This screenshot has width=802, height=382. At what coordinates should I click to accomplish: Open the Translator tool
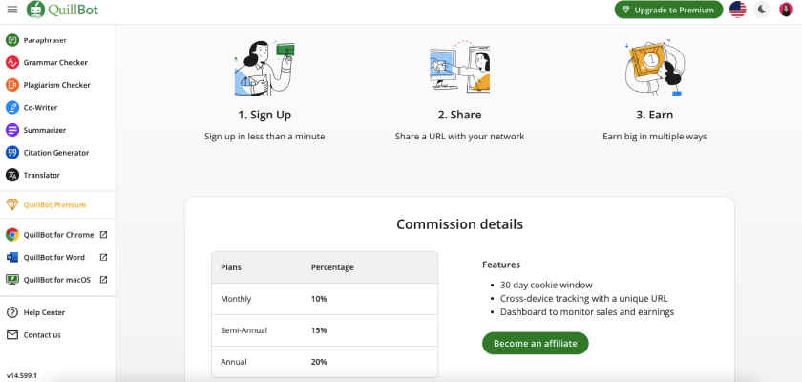[41, 175]
